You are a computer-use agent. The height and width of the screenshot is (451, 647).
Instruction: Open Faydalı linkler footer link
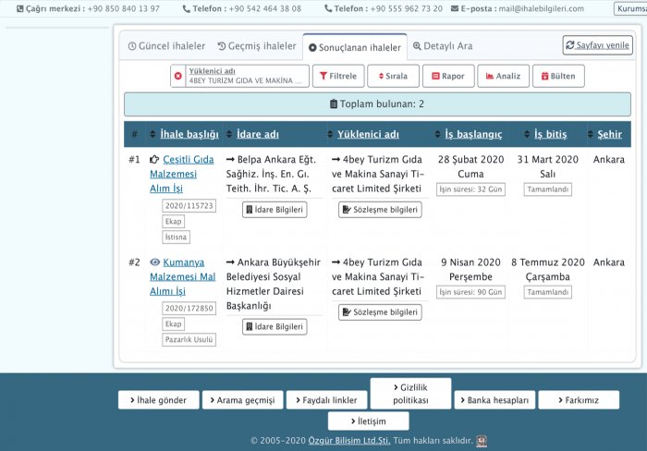pyautogui.click(x=327, y=400)
